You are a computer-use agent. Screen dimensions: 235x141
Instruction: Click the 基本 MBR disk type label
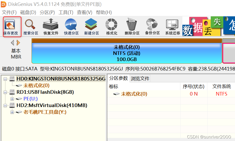point(16,54)
